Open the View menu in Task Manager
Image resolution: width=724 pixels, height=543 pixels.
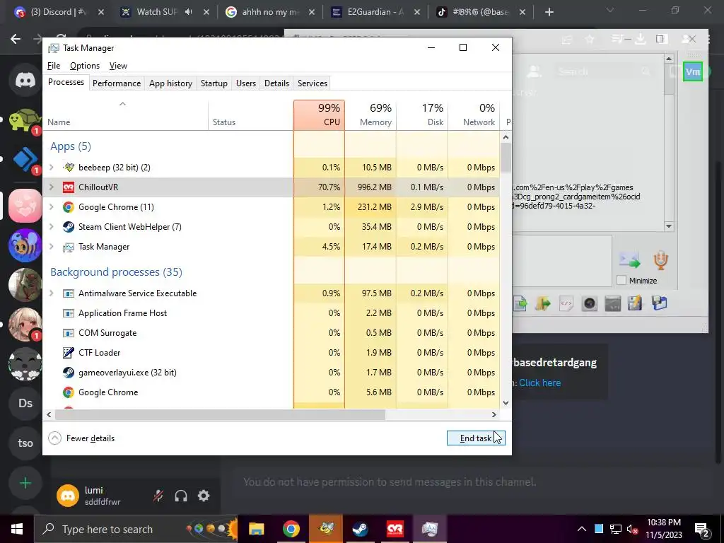tap(118, 66)
